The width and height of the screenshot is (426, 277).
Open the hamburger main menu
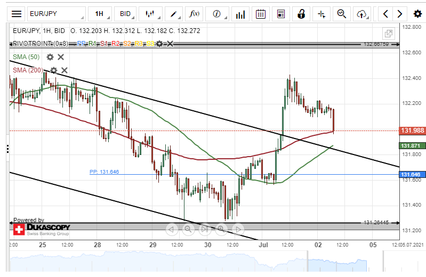pos(17,14)
